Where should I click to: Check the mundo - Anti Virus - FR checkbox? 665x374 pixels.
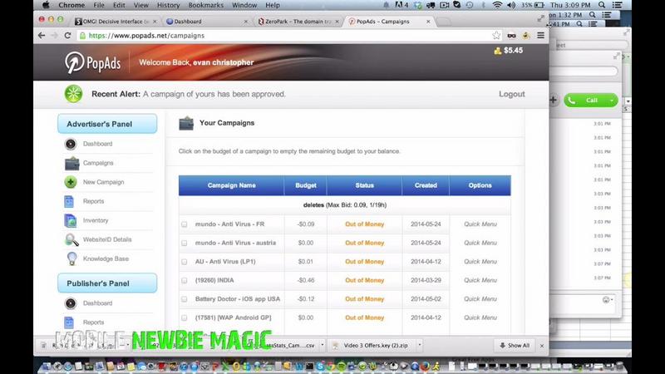tap(184, 224)
